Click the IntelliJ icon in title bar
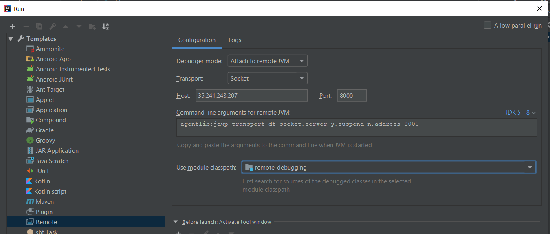Image resolution: width=550 pixels, height=234 pixels. point(7,8)
